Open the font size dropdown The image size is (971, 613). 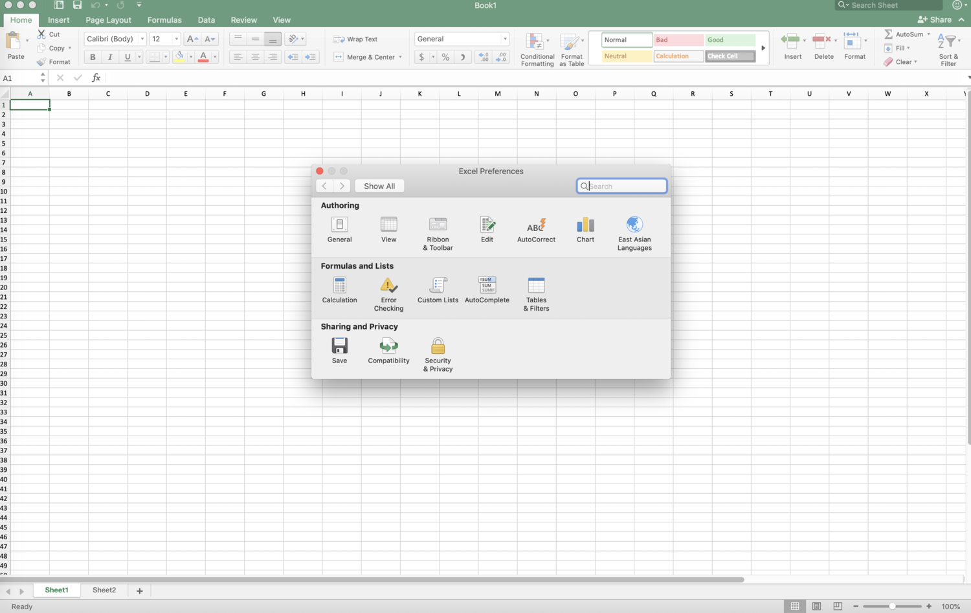pyautogui.click(x=176, y=39)
